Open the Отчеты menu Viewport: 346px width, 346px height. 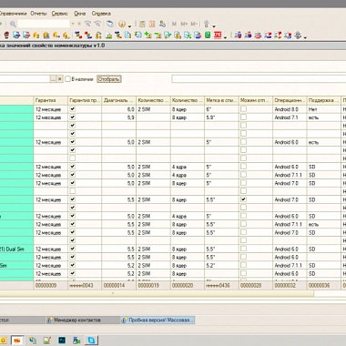pos(38,14)
